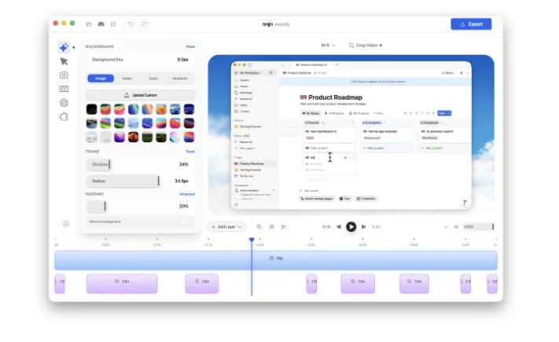The height and width of the screenshot is (342, 559).
Task: Jump to previous with skip-back button
Action: tap(339, 226)
